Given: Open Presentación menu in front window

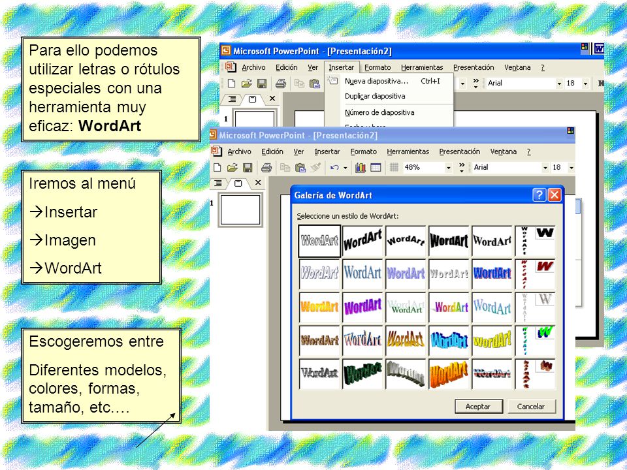Looking at the screenshot, I should click(x=459, y=151).
